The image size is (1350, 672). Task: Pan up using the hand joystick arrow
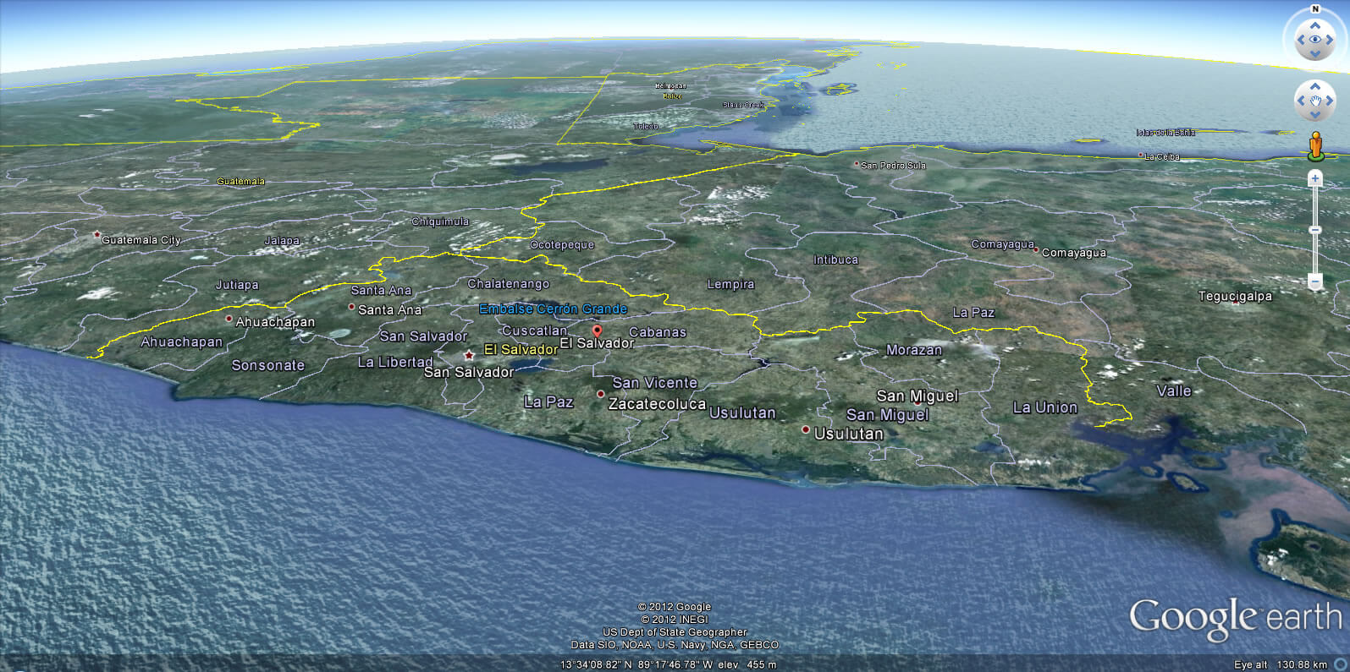coord(1315,86)
